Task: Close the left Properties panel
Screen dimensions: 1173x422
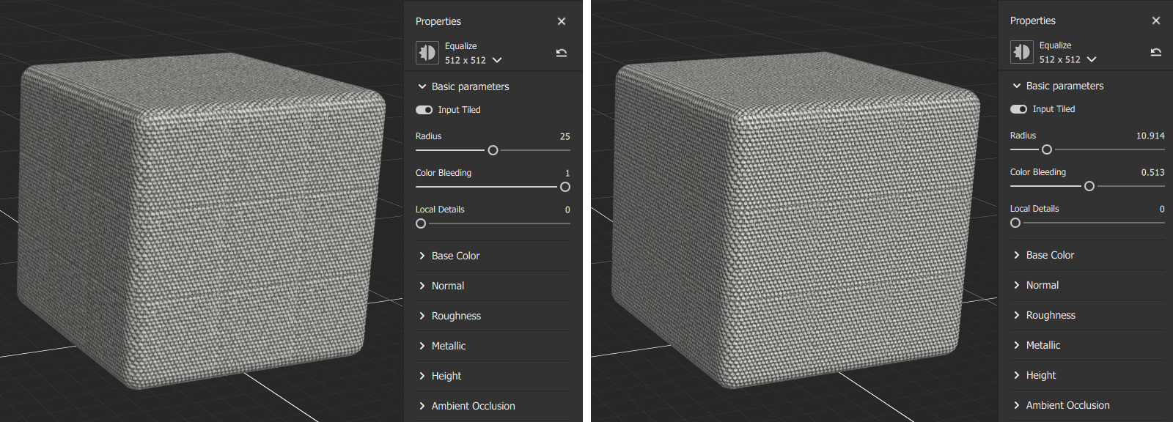Action: click(x=562, y=21)
